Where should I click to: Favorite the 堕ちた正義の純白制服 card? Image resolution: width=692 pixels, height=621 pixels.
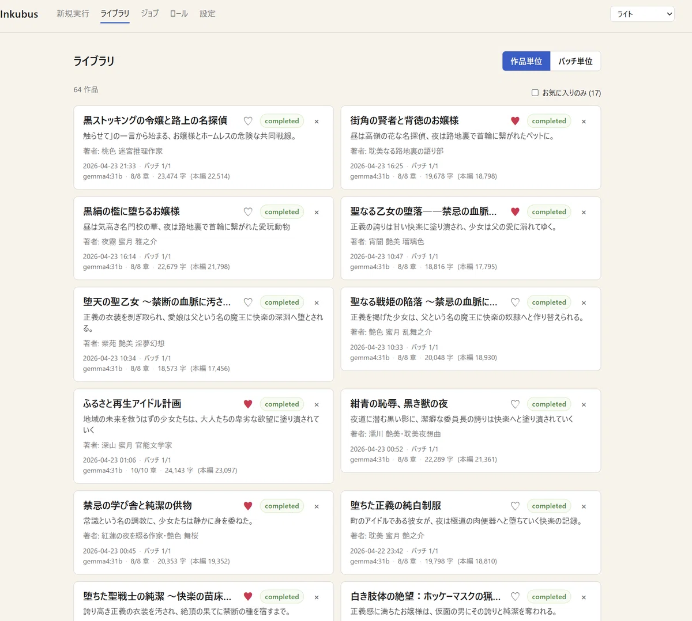[x=515, y=506]
